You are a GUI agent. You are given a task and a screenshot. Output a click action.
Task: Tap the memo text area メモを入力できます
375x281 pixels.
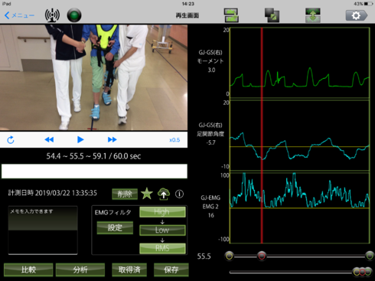43,230
